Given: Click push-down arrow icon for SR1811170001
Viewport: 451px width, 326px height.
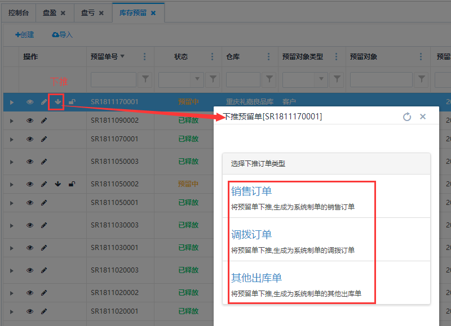Looking at the screenshot, I should (57, 102).
